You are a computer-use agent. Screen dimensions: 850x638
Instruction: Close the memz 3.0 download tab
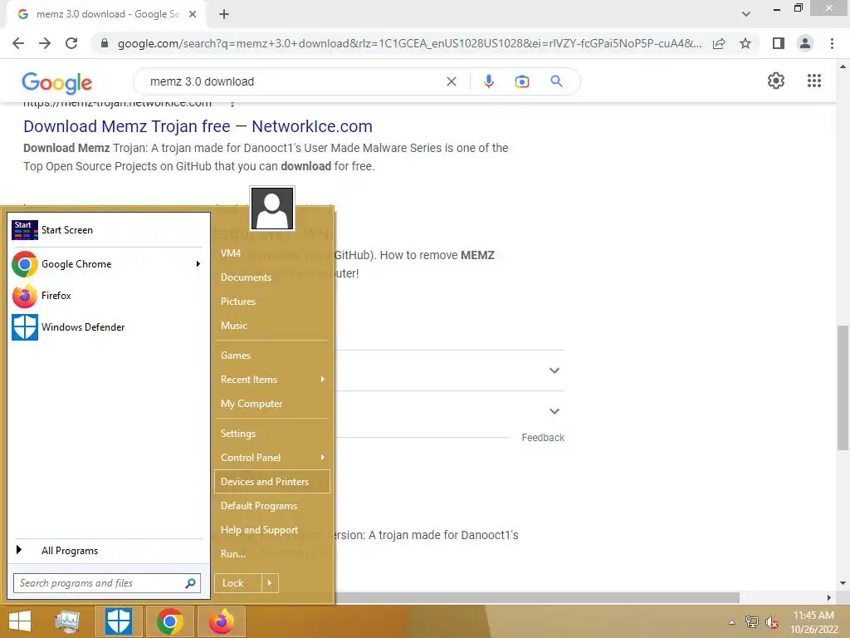pos(193,14)
